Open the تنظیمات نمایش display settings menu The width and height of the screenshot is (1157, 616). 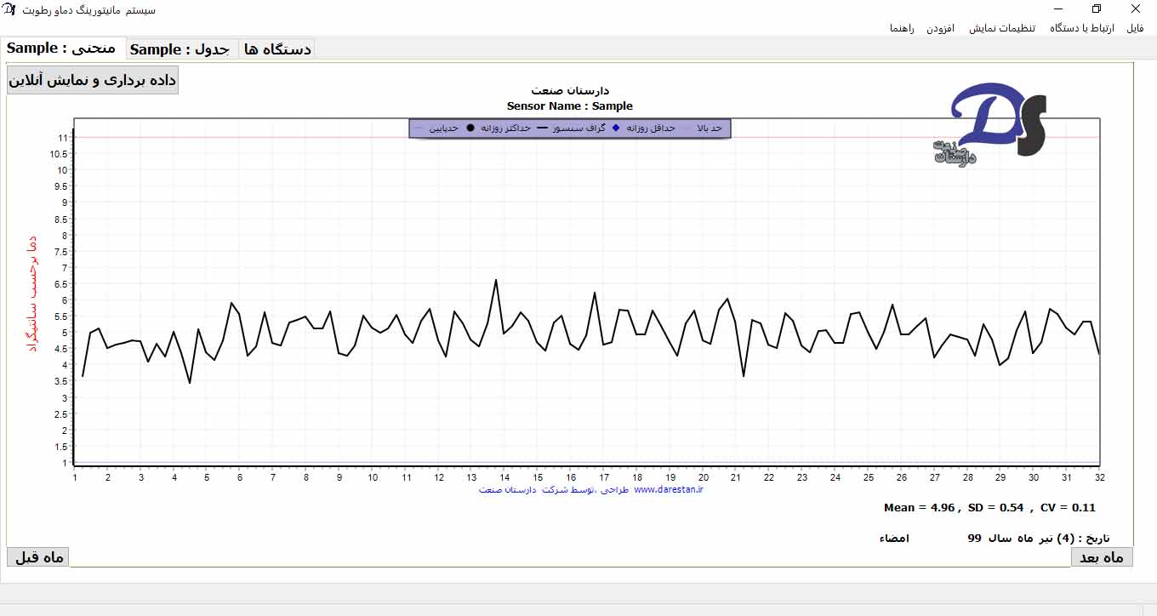click(1002, 28)
